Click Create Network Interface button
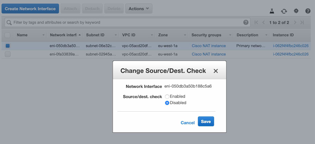This screenshot has height=144, width=315. click(30, 9)
